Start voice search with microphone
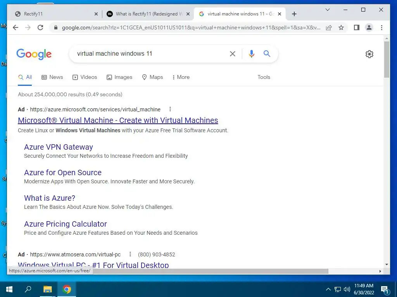 [251, 53]
